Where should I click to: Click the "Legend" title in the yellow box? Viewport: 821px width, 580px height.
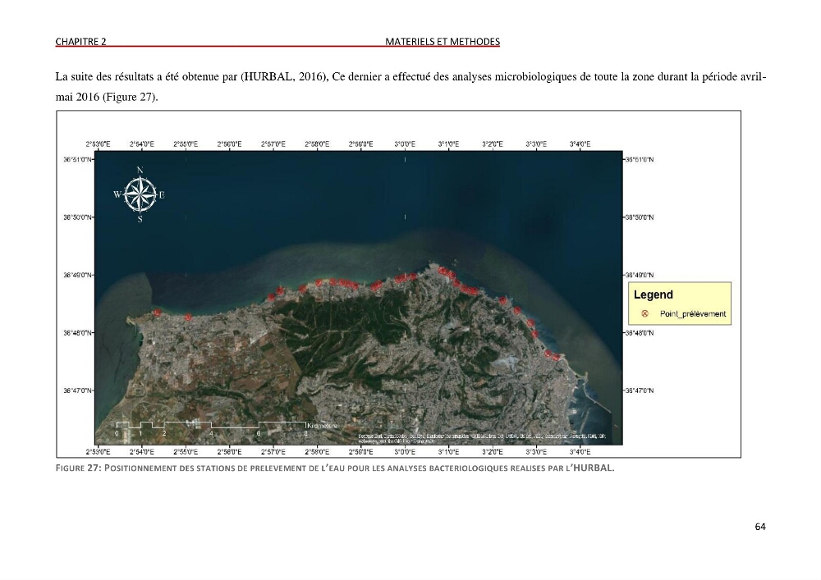click(653, 295)
